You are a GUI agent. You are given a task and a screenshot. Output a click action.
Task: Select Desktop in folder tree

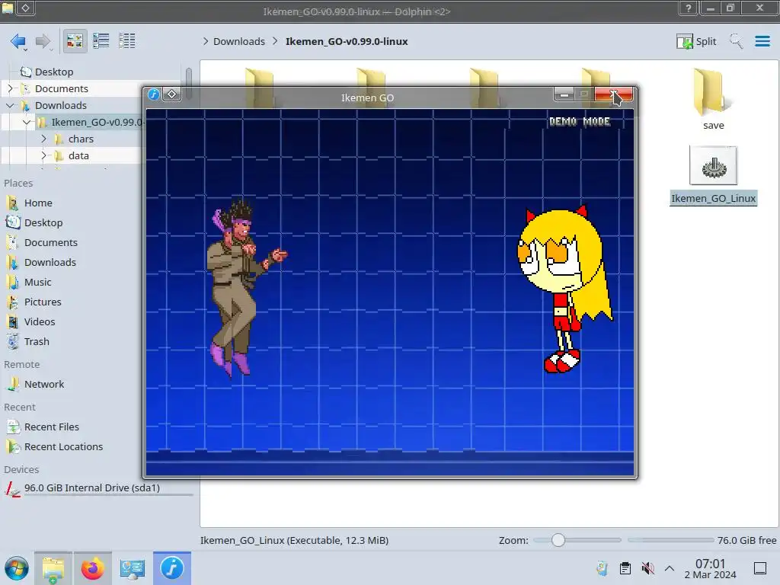pyautogui.click(x=54, y=72)
